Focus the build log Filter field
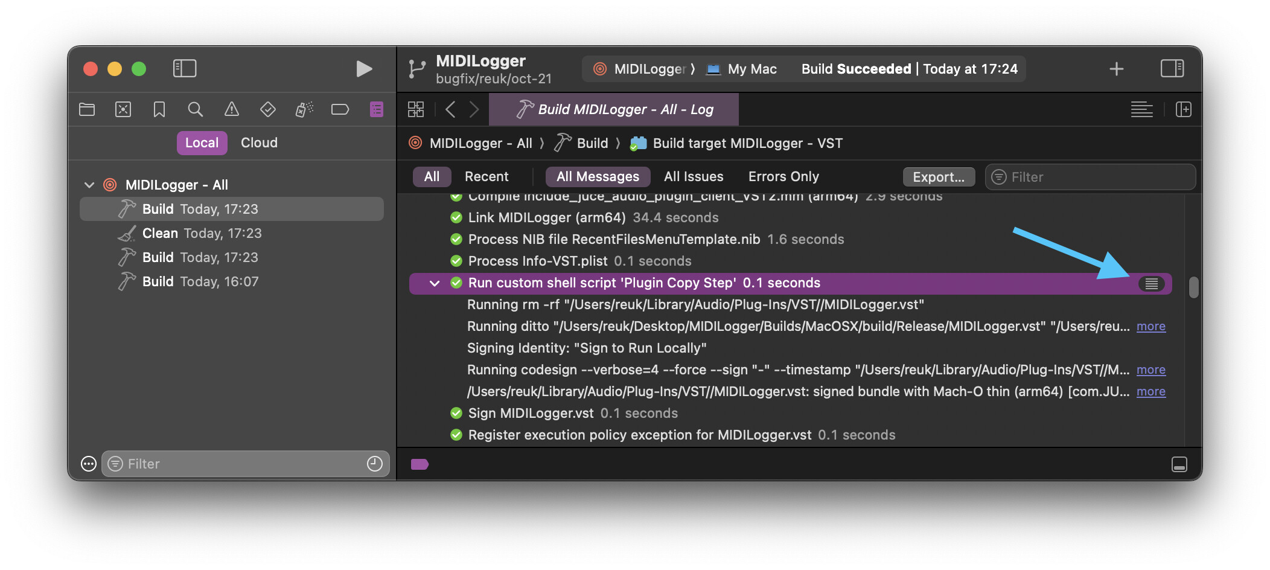This screenshot has height=570, width=1270. coord(1090,177)
